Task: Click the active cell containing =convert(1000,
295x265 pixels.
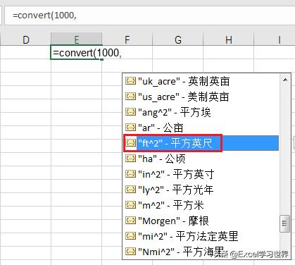Action: coord(77,53)
